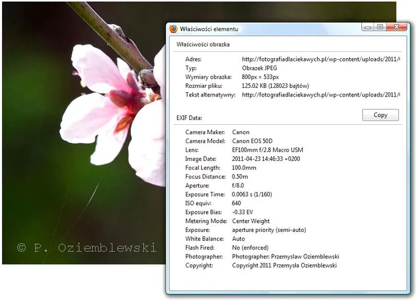
Task: Select the Adres URL text field
Action: [x=321, y=59]
